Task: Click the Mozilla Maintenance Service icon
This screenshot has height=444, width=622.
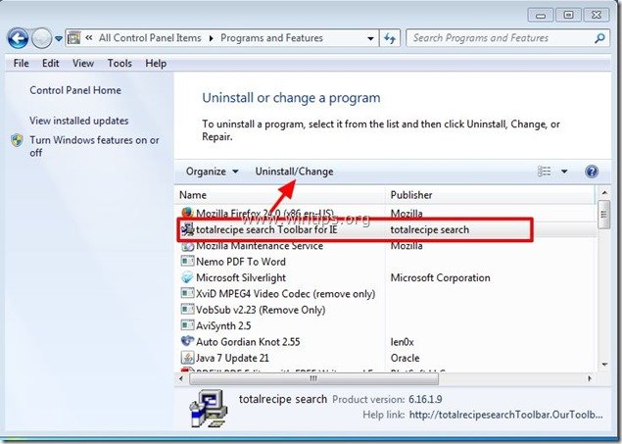Action: click(x=187, y=246)
